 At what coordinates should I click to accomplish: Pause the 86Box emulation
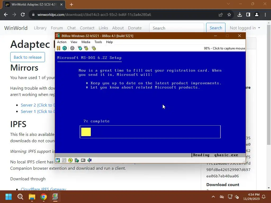58,48
